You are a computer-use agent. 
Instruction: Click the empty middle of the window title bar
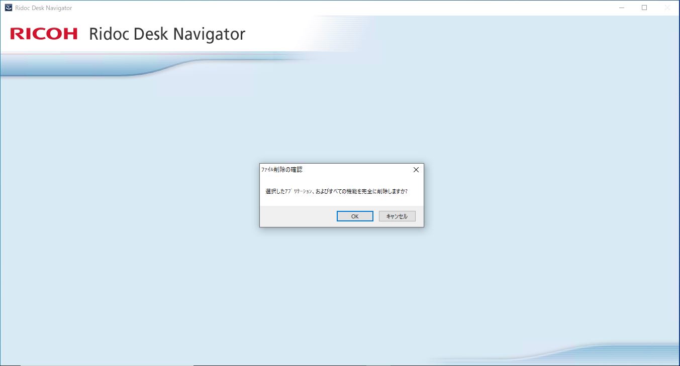click(342, 8)
